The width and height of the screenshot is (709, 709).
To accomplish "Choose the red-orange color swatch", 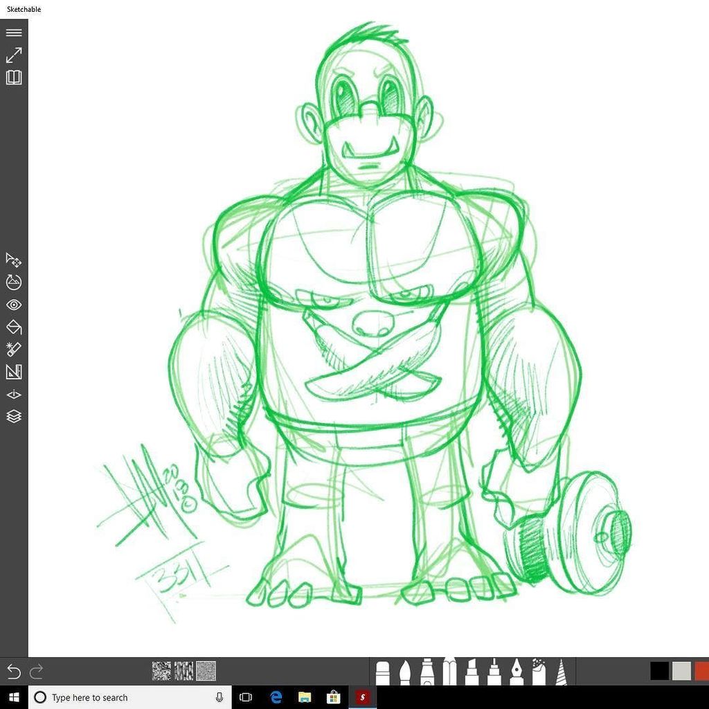I will coord(702,671).
